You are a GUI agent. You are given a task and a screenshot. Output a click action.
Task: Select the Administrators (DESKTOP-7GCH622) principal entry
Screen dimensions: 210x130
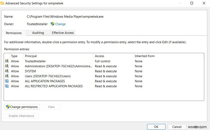click(x=58, y=66)
